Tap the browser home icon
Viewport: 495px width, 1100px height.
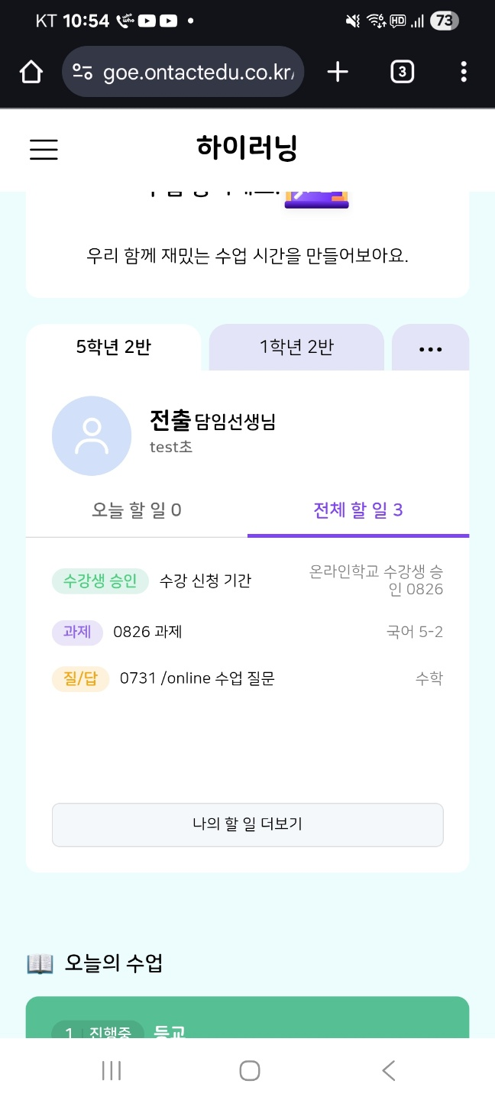31,72
